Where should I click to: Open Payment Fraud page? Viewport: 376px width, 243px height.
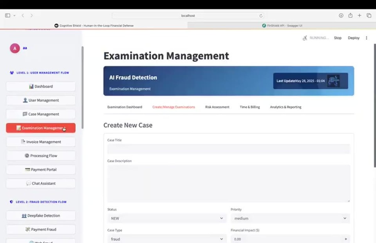(41, 229)
